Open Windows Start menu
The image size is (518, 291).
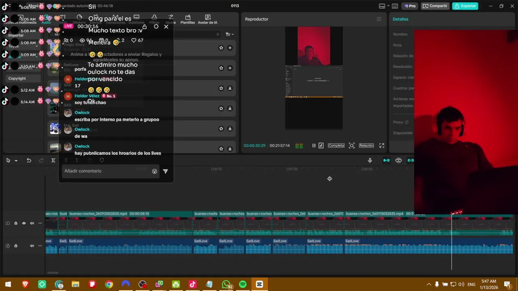tap(8, 285)
